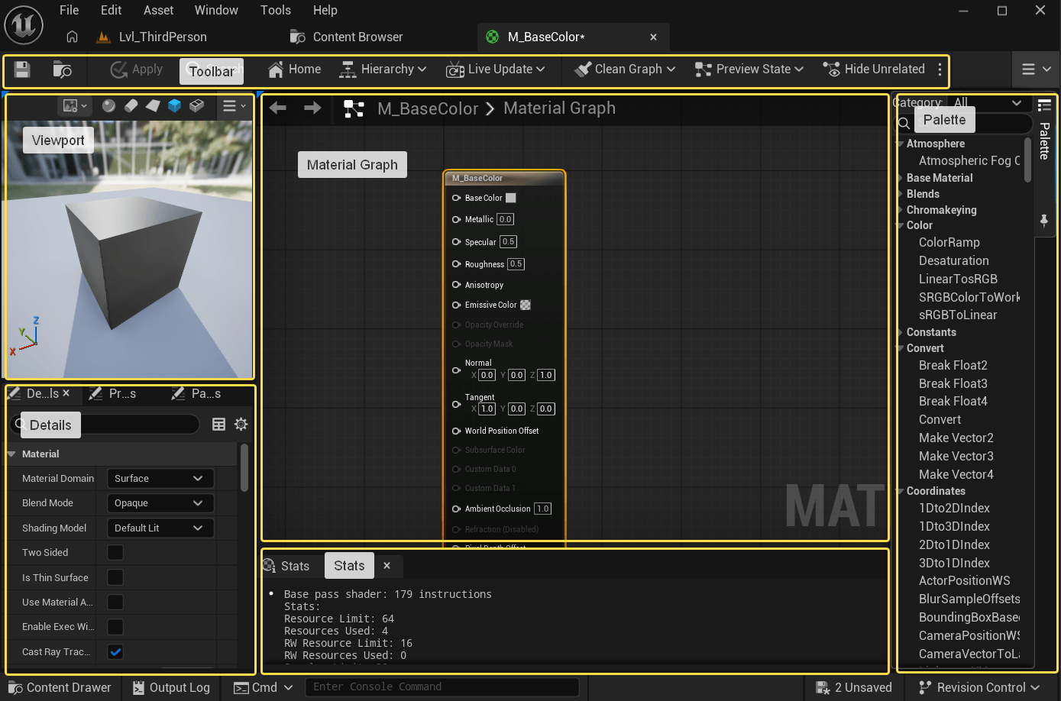The height and width of the screenshot is (701, 1061).
Task: Switch the preview mesh to cylinder
Action: [131, 105]
